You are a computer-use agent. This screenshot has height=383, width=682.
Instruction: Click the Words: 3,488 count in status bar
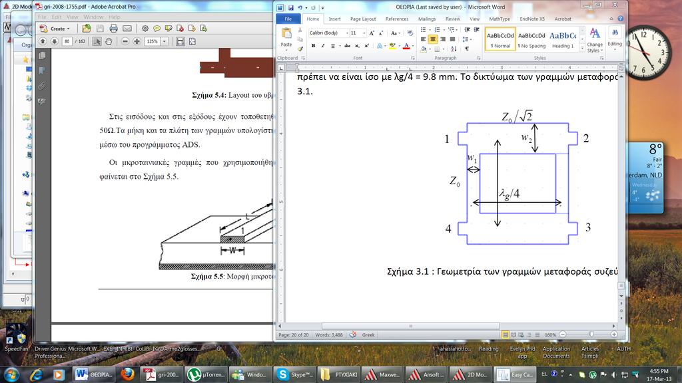pyautogui.click(x=328, y=335)
